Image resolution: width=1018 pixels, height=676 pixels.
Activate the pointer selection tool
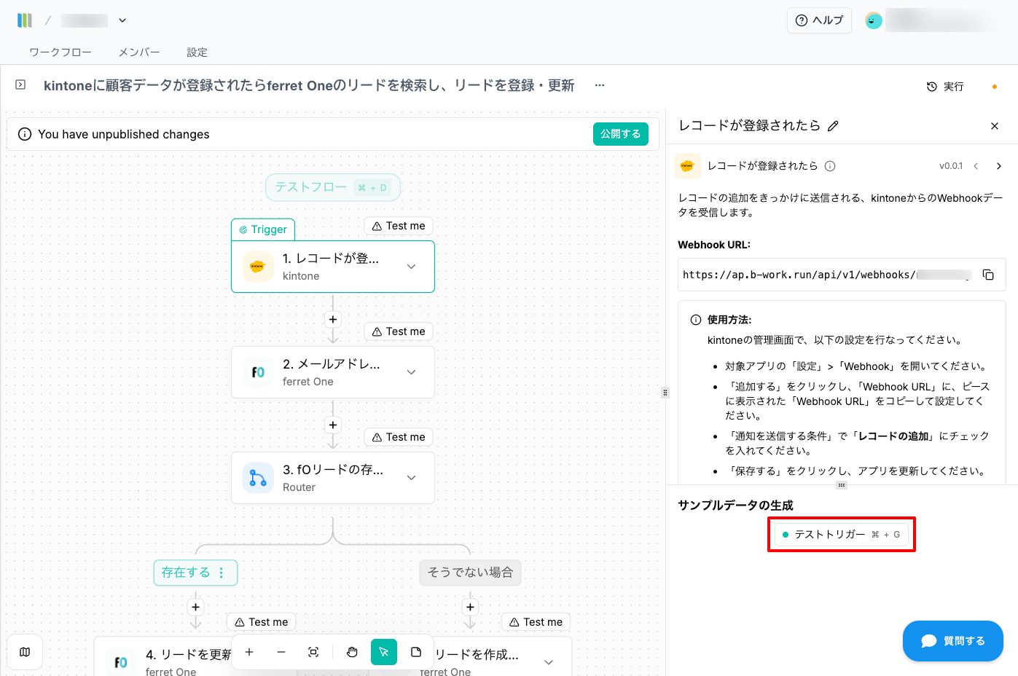tap(384, 652)
